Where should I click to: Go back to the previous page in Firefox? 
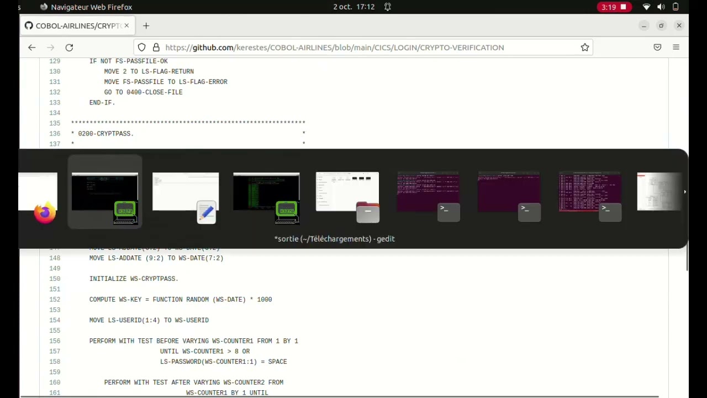click(x=32, y=48)
